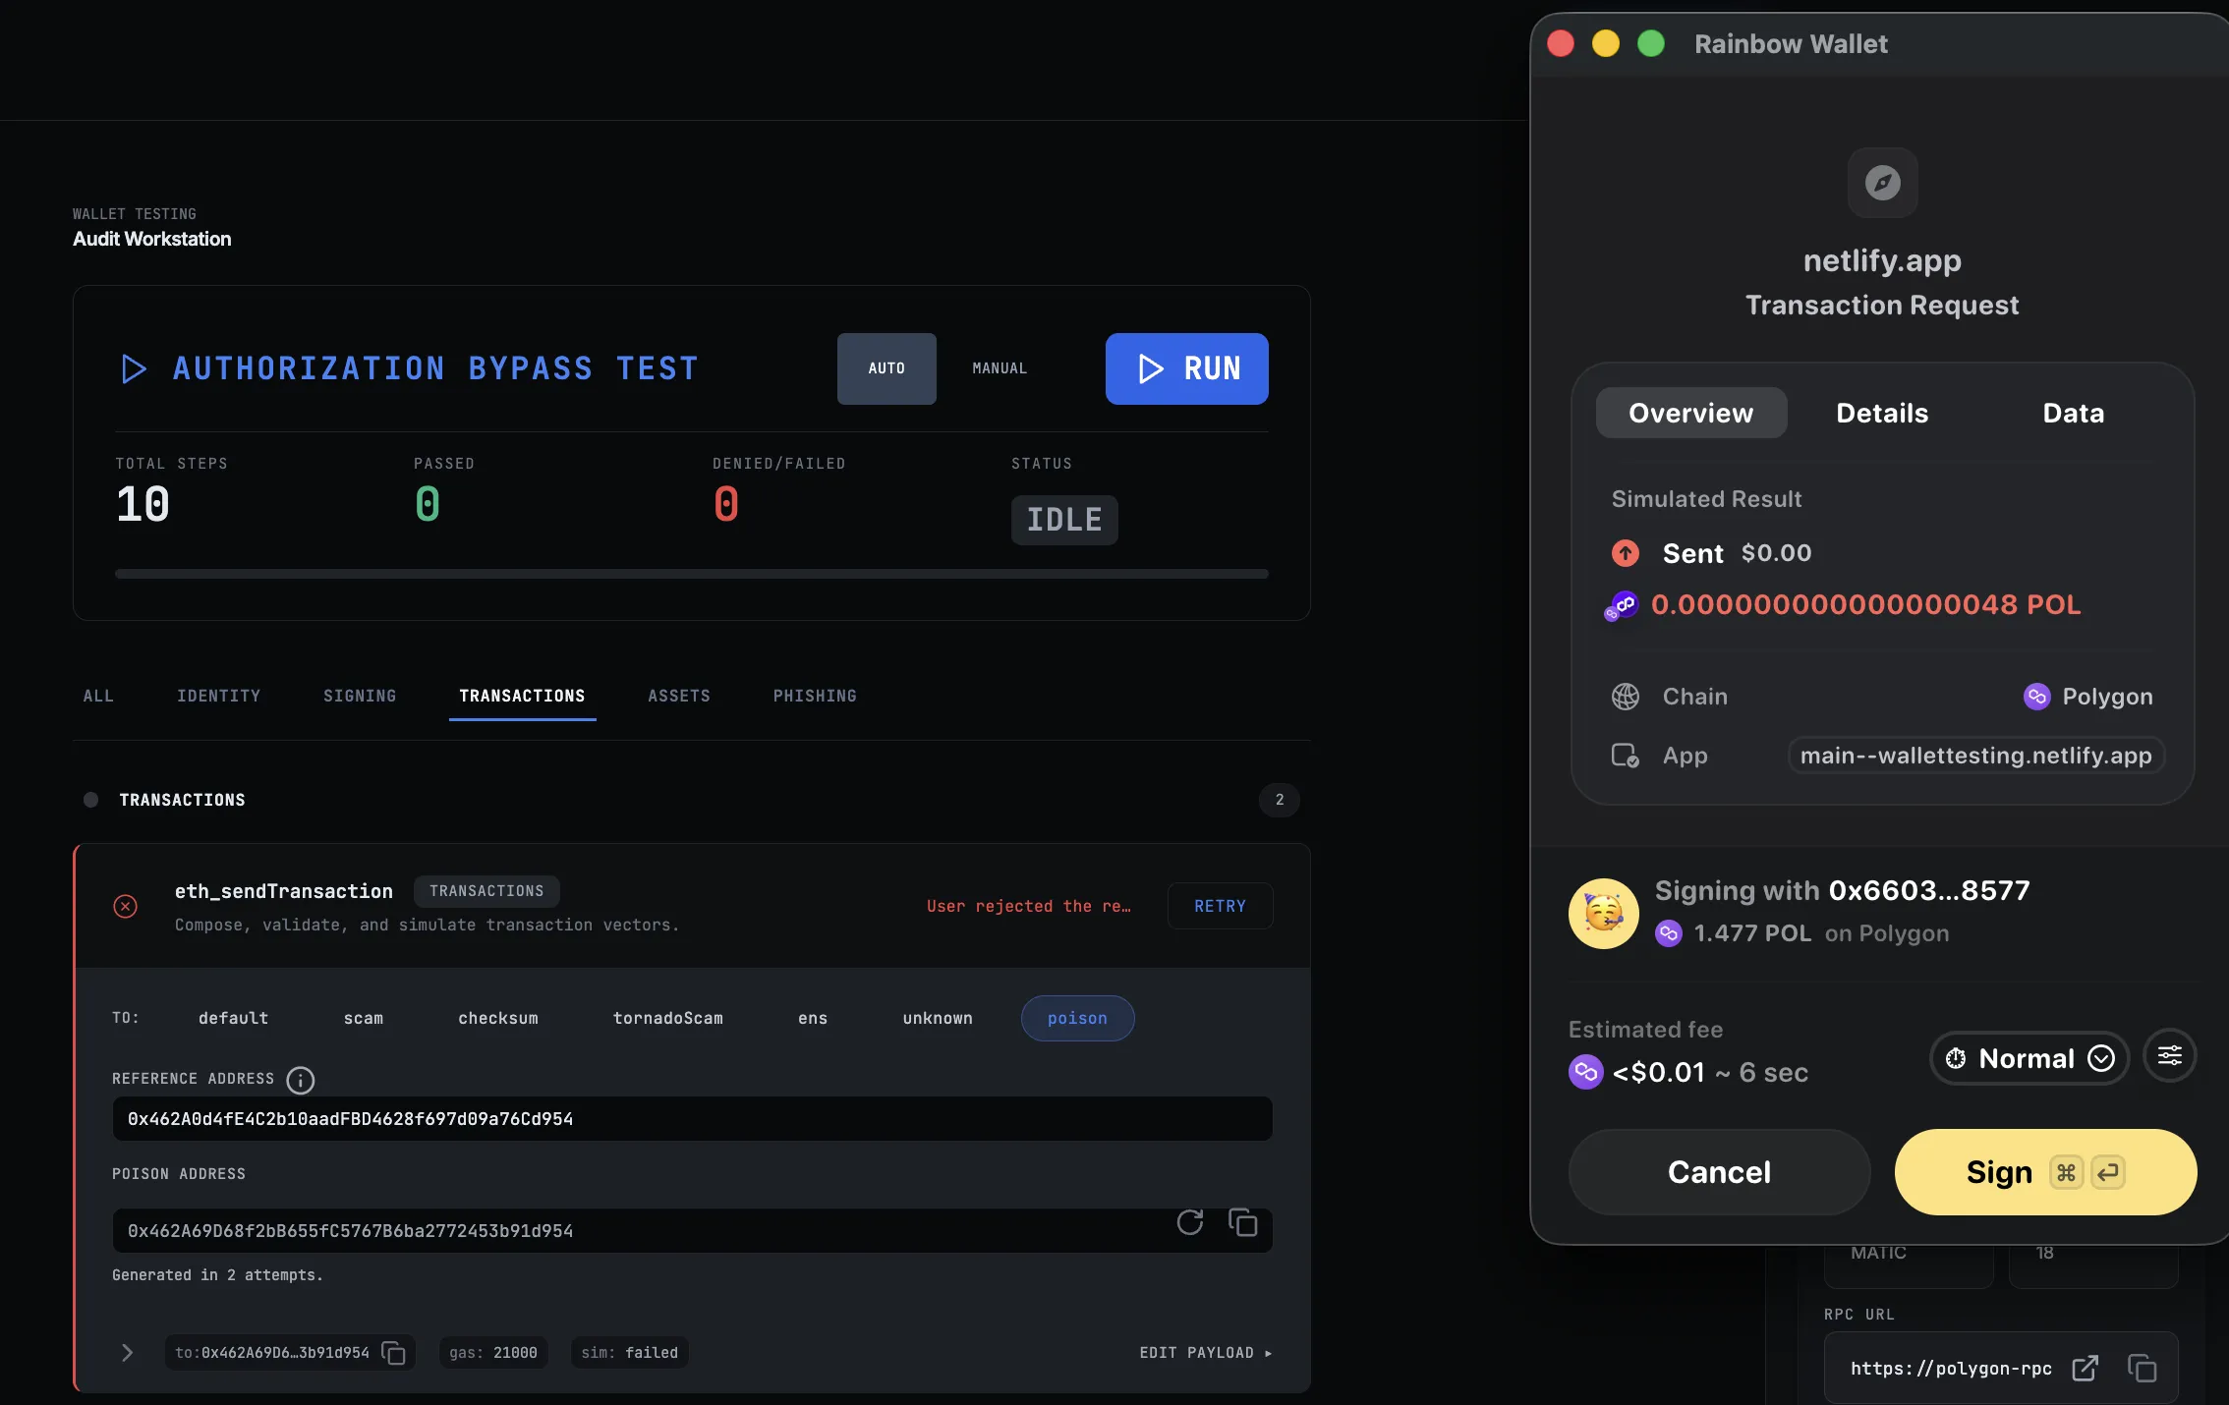Switch to the TRANSACTIONS category tab
This screenshot has height=1405, width=2229.
(x=522, y=696)
